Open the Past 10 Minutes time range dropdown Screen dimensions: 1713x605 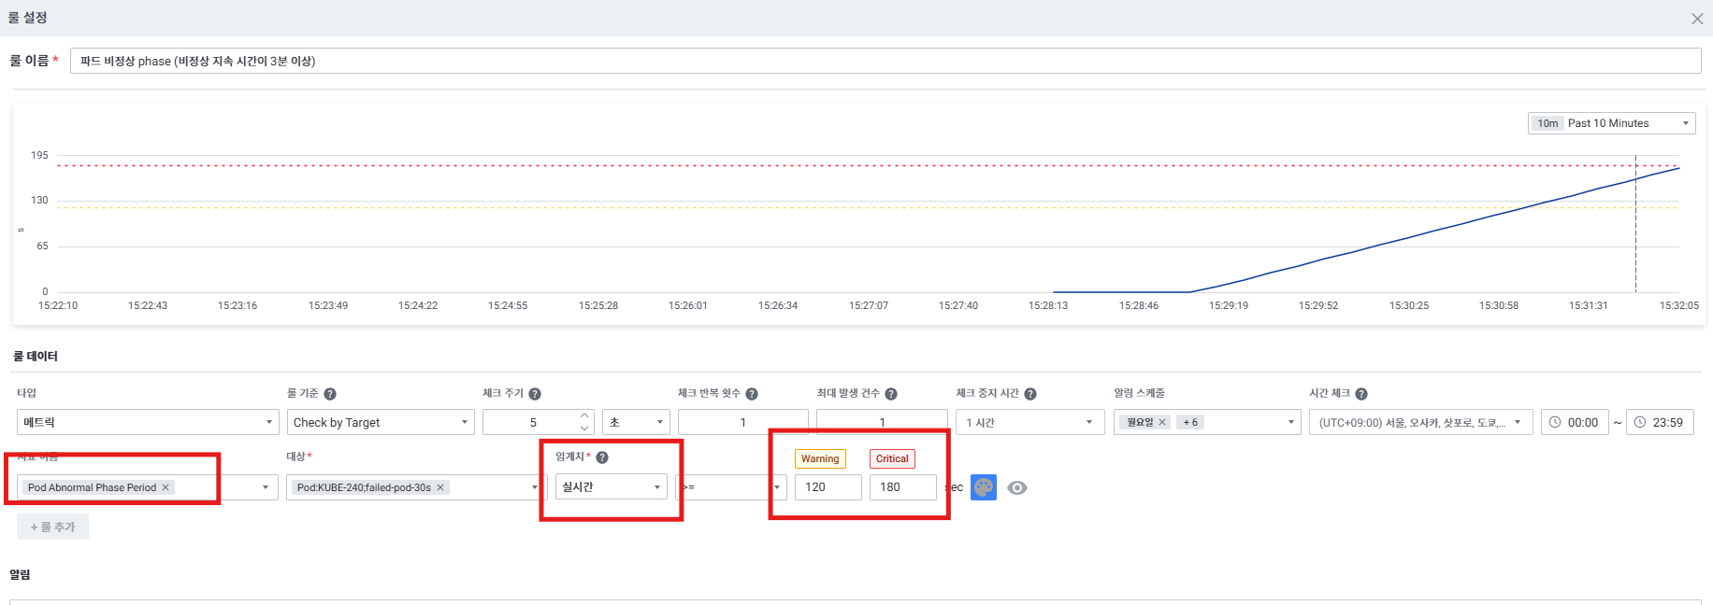click(1611, 123)
